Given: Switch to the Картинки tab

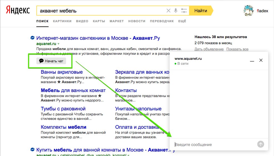Looking at the screenshot, I should tap(62, 21).
